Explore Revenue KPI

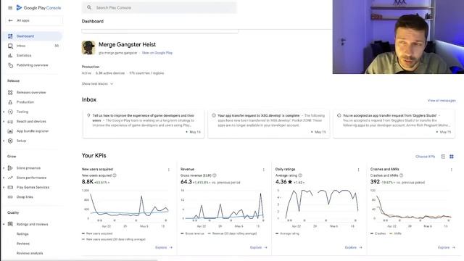tap(259, 247)
